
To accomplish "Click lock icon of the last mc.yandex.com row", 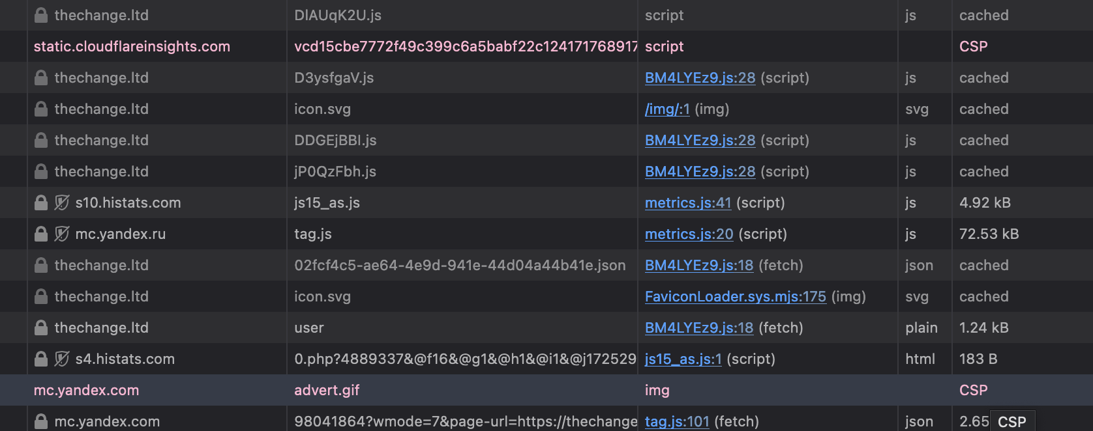I will point(41,422).
